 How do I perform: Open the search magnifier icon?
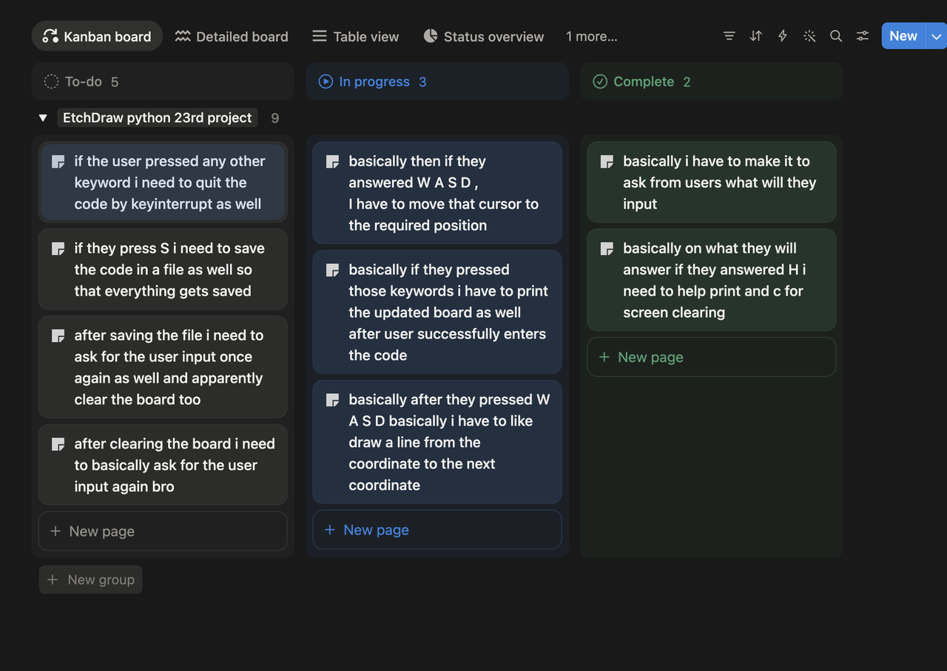[x=836, y=36]
